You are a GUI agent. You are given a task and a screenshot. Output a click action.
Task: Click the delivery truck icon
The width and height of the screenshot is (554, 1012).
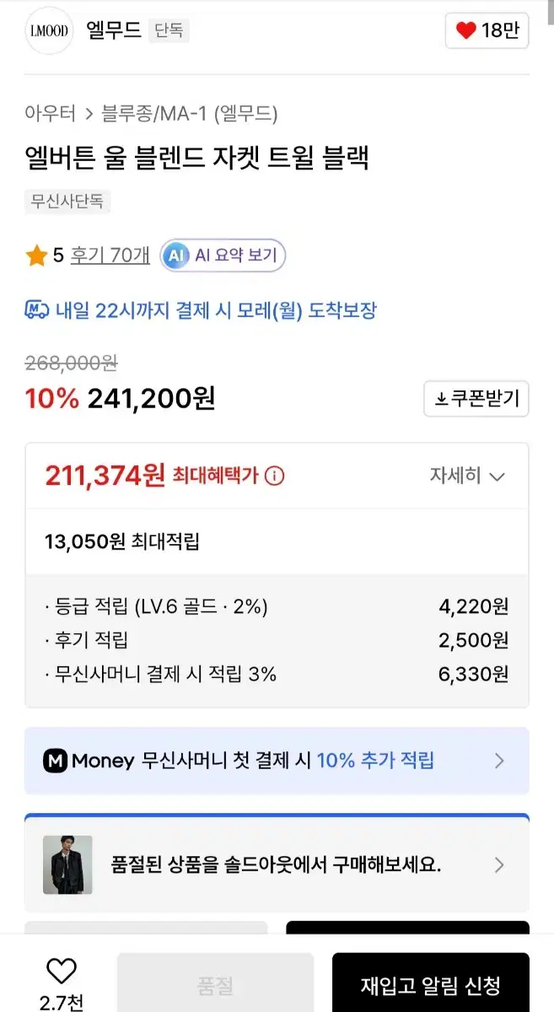(x=37, y=310)
